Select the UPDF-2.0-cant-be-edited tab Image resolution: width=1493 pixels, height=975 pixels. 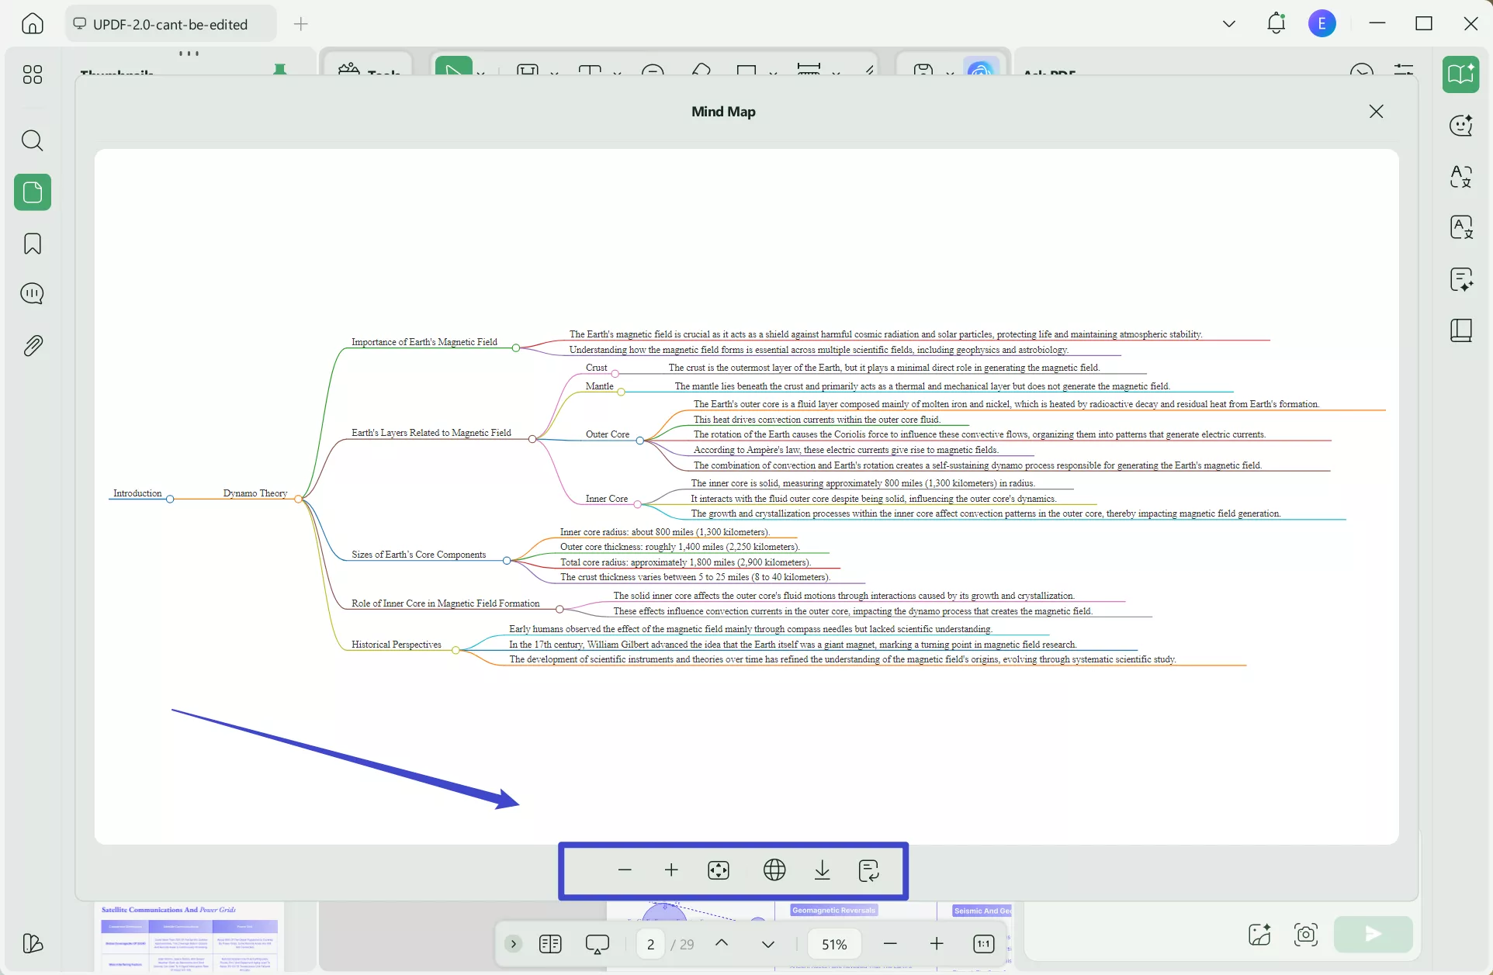point(171,23)
